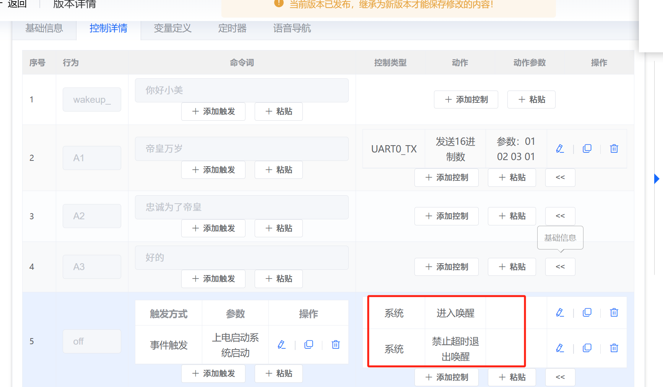Screen dimensions: 663x387
Task: Click 添加控制 in the wakeup_ row
Action: [x=466, y=99]
